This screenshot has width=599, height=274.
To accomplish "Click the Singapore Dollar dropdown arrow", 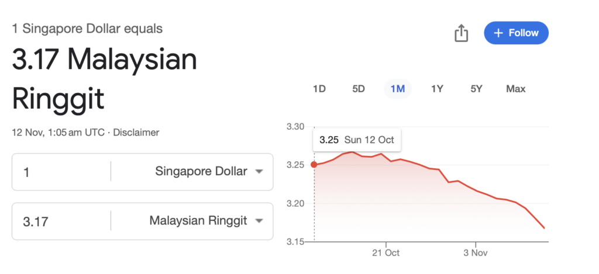I will point(259,172).
